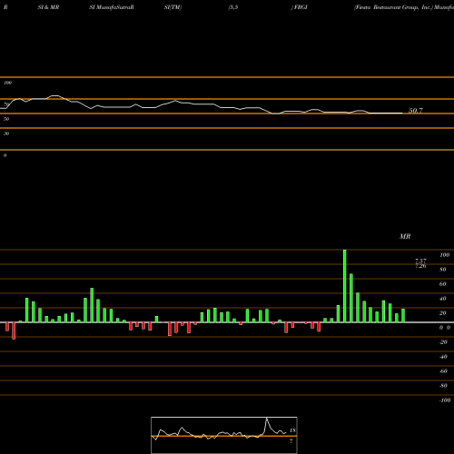Click the 70 level label on RSI axis

tap(6, 104)
